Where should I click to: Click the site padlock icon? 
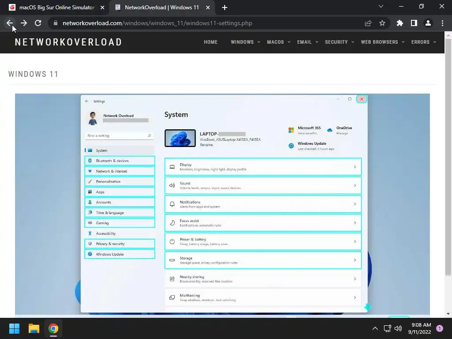point(56,23)
